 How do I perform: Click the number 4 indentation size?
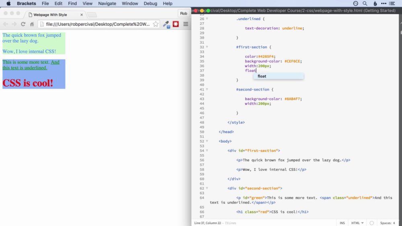click(394, 223)
